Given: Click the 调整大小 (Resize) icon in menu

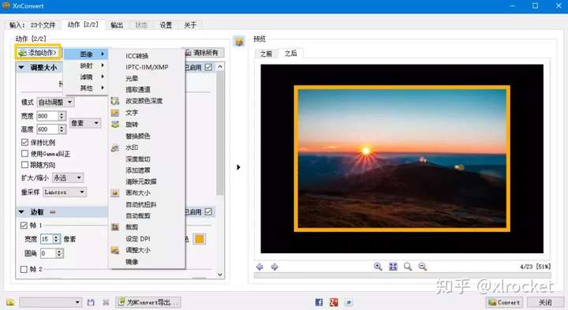Looking at the screenshot, I should pyautogui.click(x=115, y=250).
